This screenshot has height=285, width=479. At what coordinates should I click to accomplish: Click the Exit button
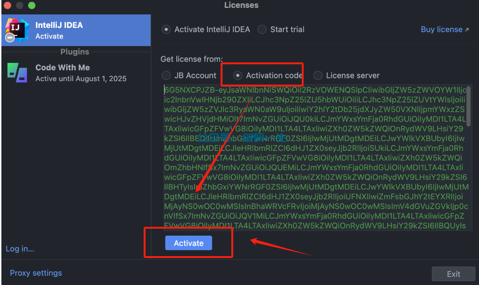click(x=453, y=274)
